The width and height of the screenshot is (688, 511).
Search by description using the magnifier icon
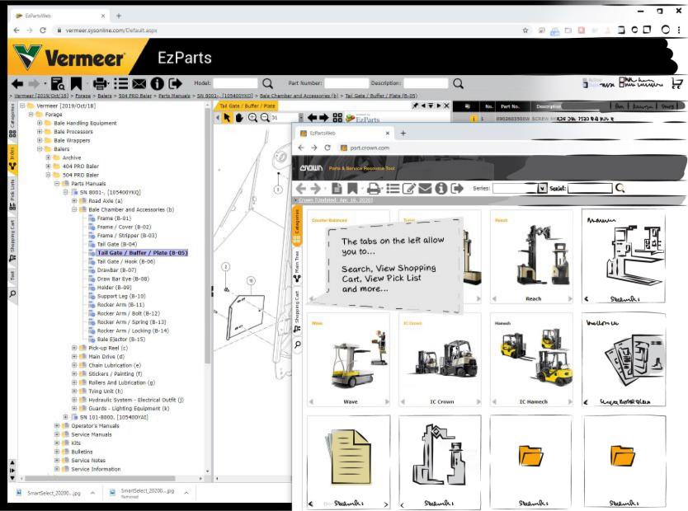[458, 83]
